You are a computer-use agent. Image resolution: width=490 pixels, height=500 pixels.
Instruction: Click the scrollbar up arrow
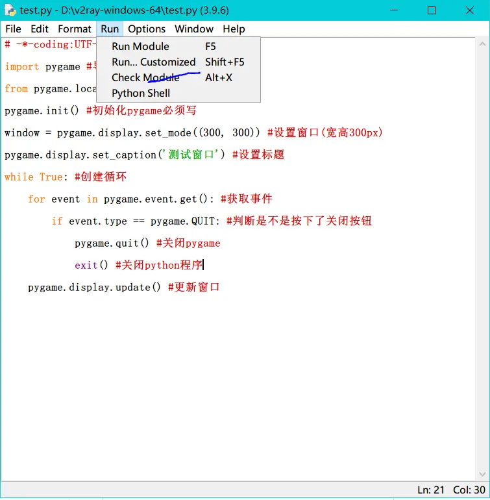482,45
